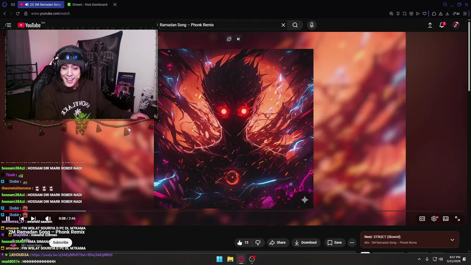Screen dimensions: 471x265
Task: Open the YouTube hamburger guide menu
Action: [9, 25]
